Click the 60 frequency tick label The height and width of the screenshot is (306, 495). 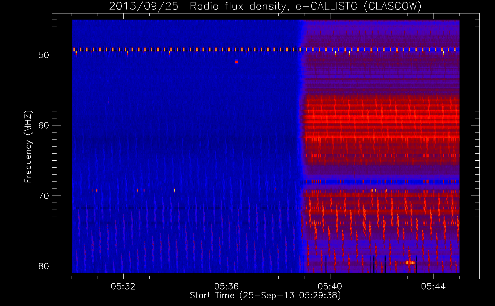(x=44, y=125)
